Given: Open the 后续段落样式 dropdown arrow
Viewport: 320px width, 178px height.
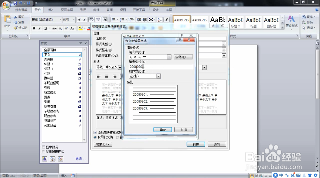Looking at the screenshot, I should pos(224,56).
